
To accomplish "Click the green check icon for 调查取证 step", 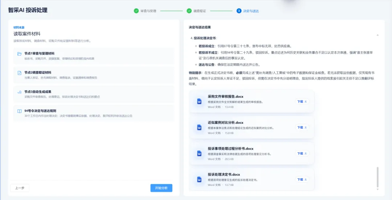I will tap(189, 11).
